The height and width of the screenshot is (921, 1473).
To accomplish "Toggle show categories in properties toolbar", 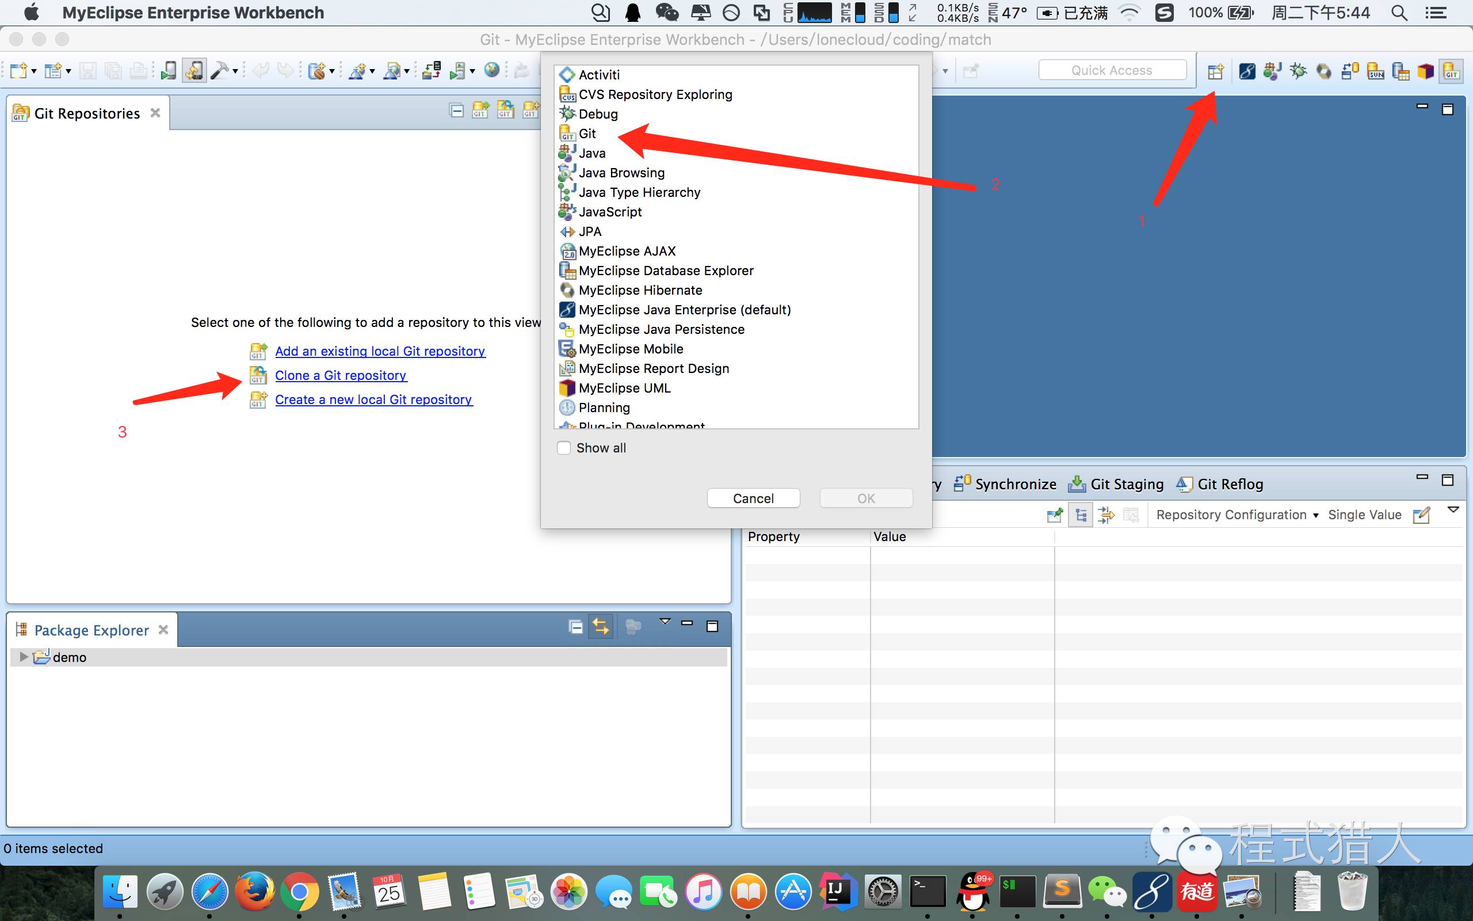I will tap(1081, 515).
